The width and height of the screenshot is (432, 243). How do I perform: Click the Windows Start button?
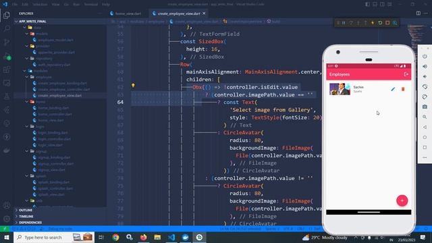click(7, 237)
